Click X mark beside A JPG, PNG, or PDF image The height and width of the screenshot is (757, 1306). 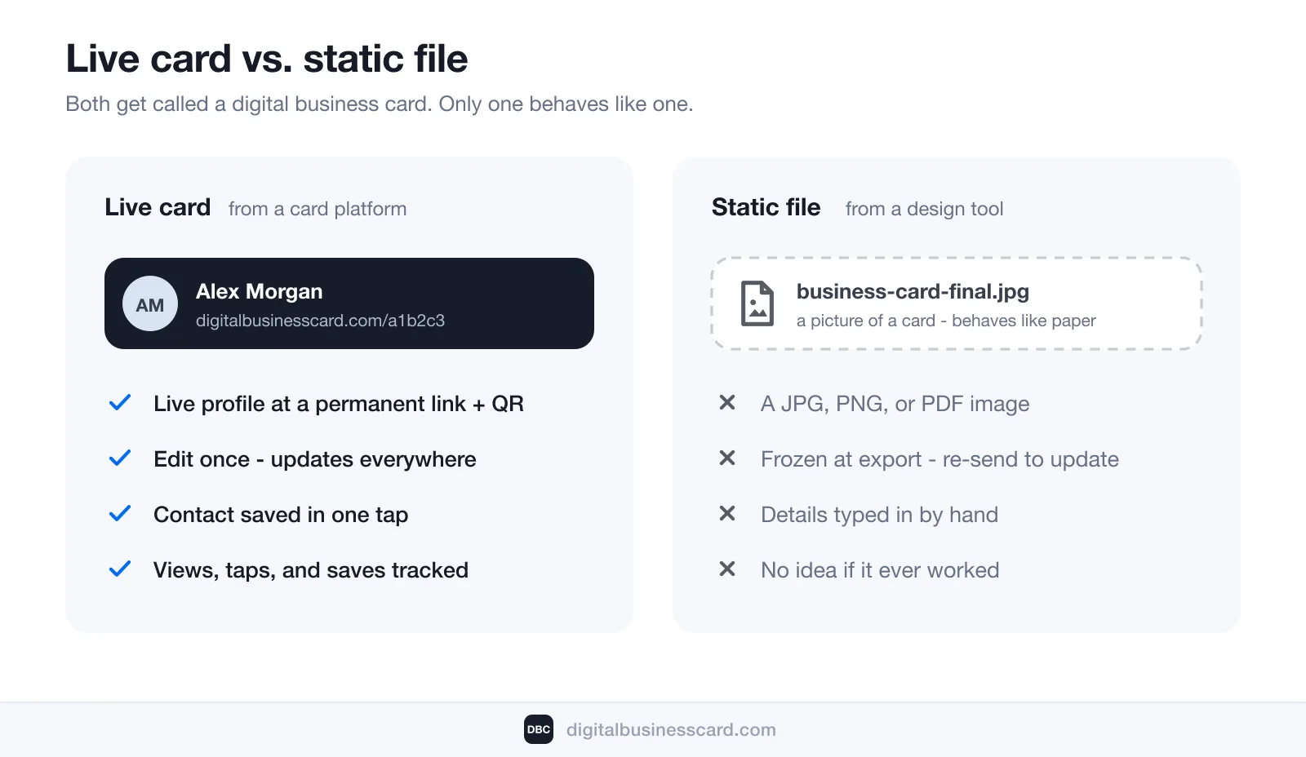pos(727,402)
